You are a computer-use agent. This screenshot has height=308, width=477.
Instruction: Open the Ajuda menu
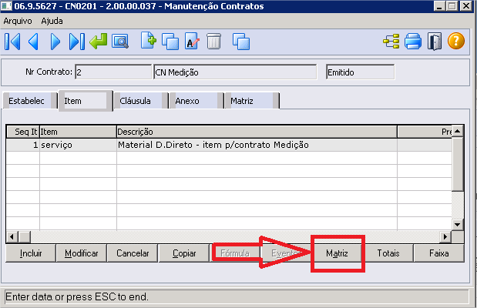click(52, 21)
